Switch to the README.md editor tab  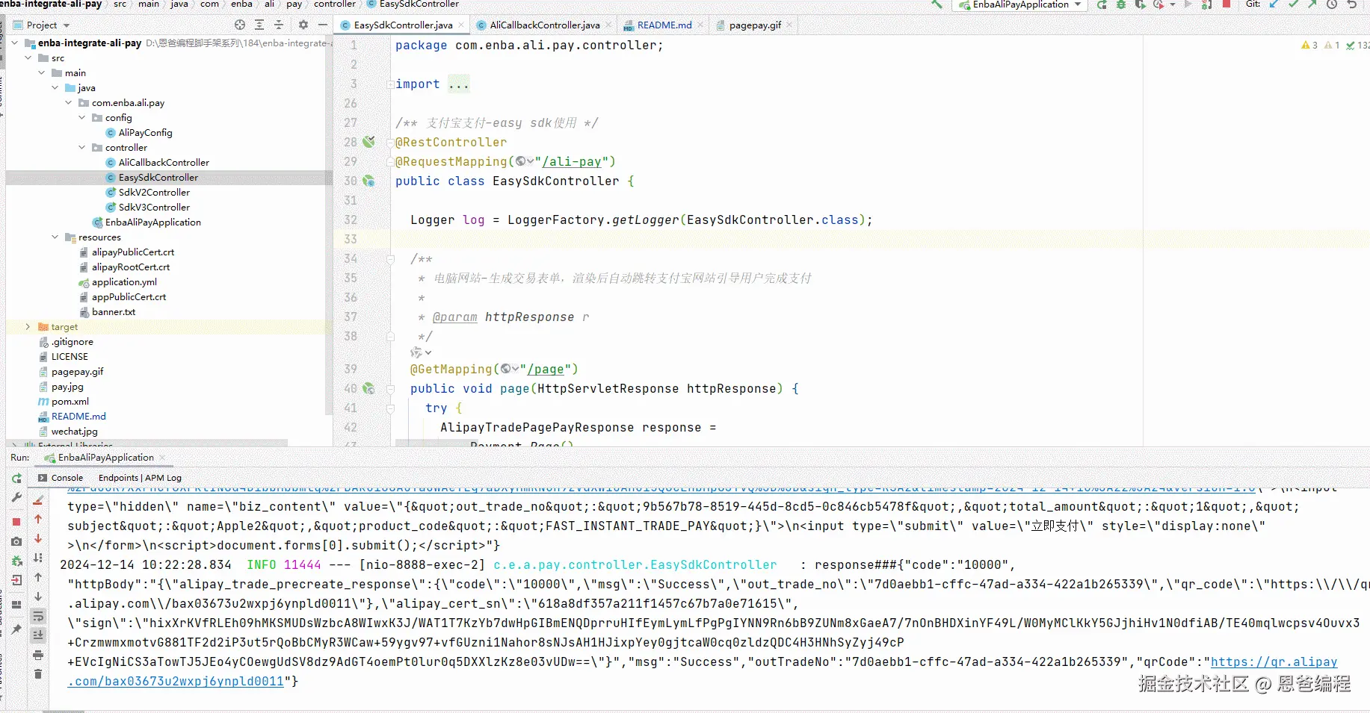tap(663, 25)
